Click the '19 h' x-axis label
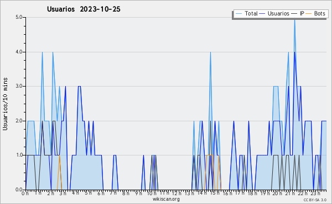 pos(265,193)
